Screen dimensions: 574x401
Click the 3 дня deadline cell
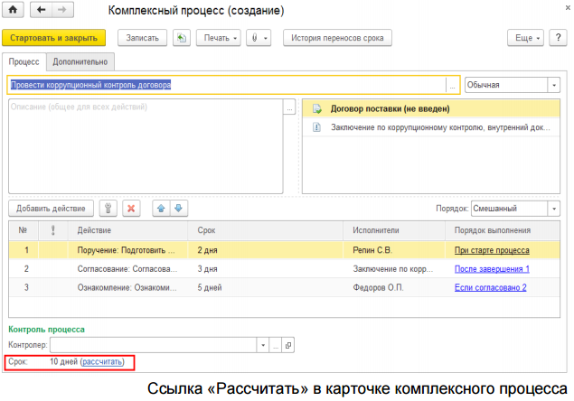[266, 269]
